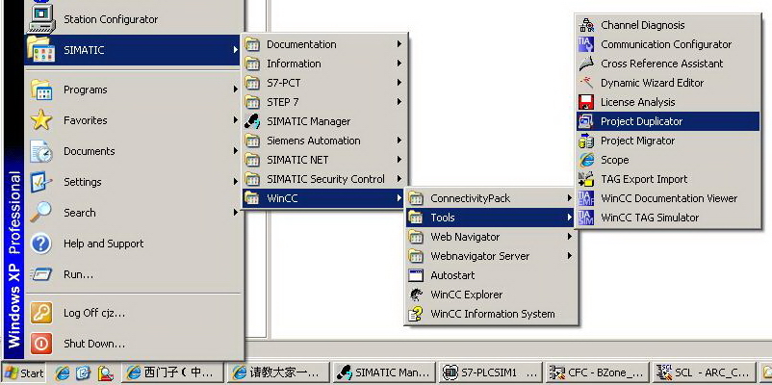Expand the ConnectivityPack submenu arrow

(x=569, y=198)
